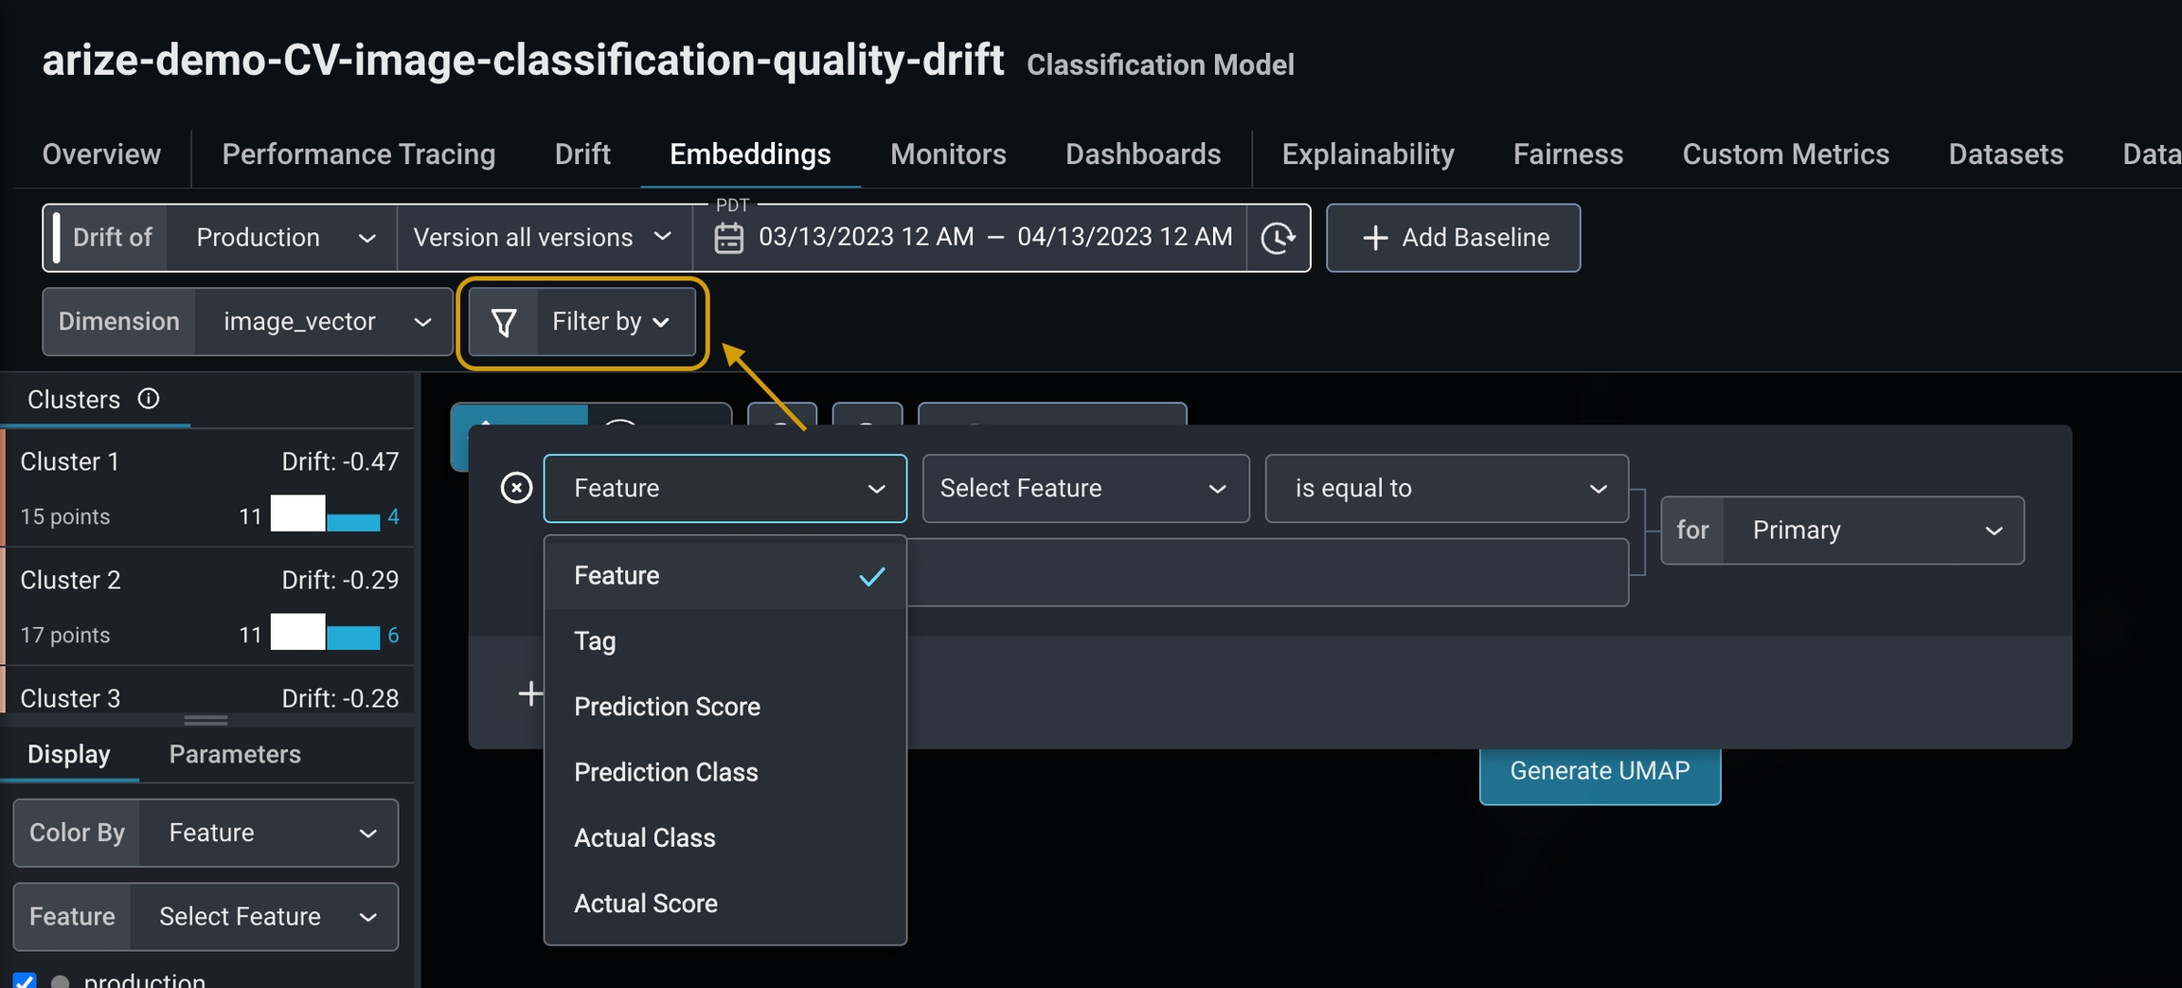Click the time history refresh icon
The width and height of the screenshot is (2182, 988).
pyautogui.click(x=1278, y=238)
